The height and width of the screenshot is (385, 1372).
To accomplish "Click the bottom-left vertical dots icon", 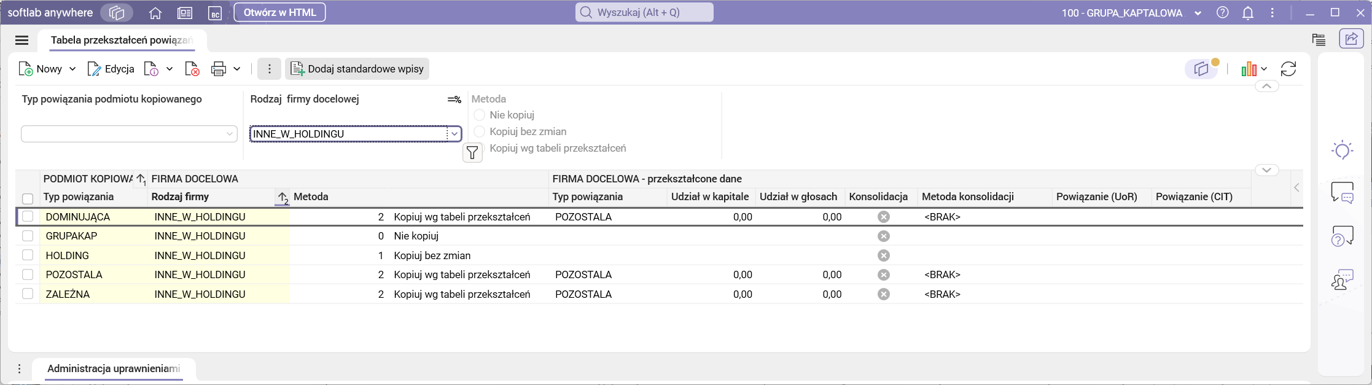I will coord(20,368).
